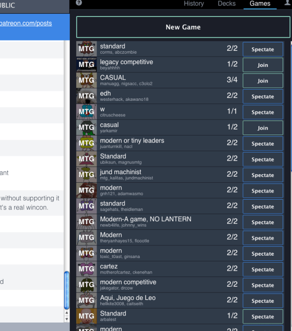Click the 3/4 player count of CASUAL
The width and height of the screenshot is (292, 331).
coord(232,80)
